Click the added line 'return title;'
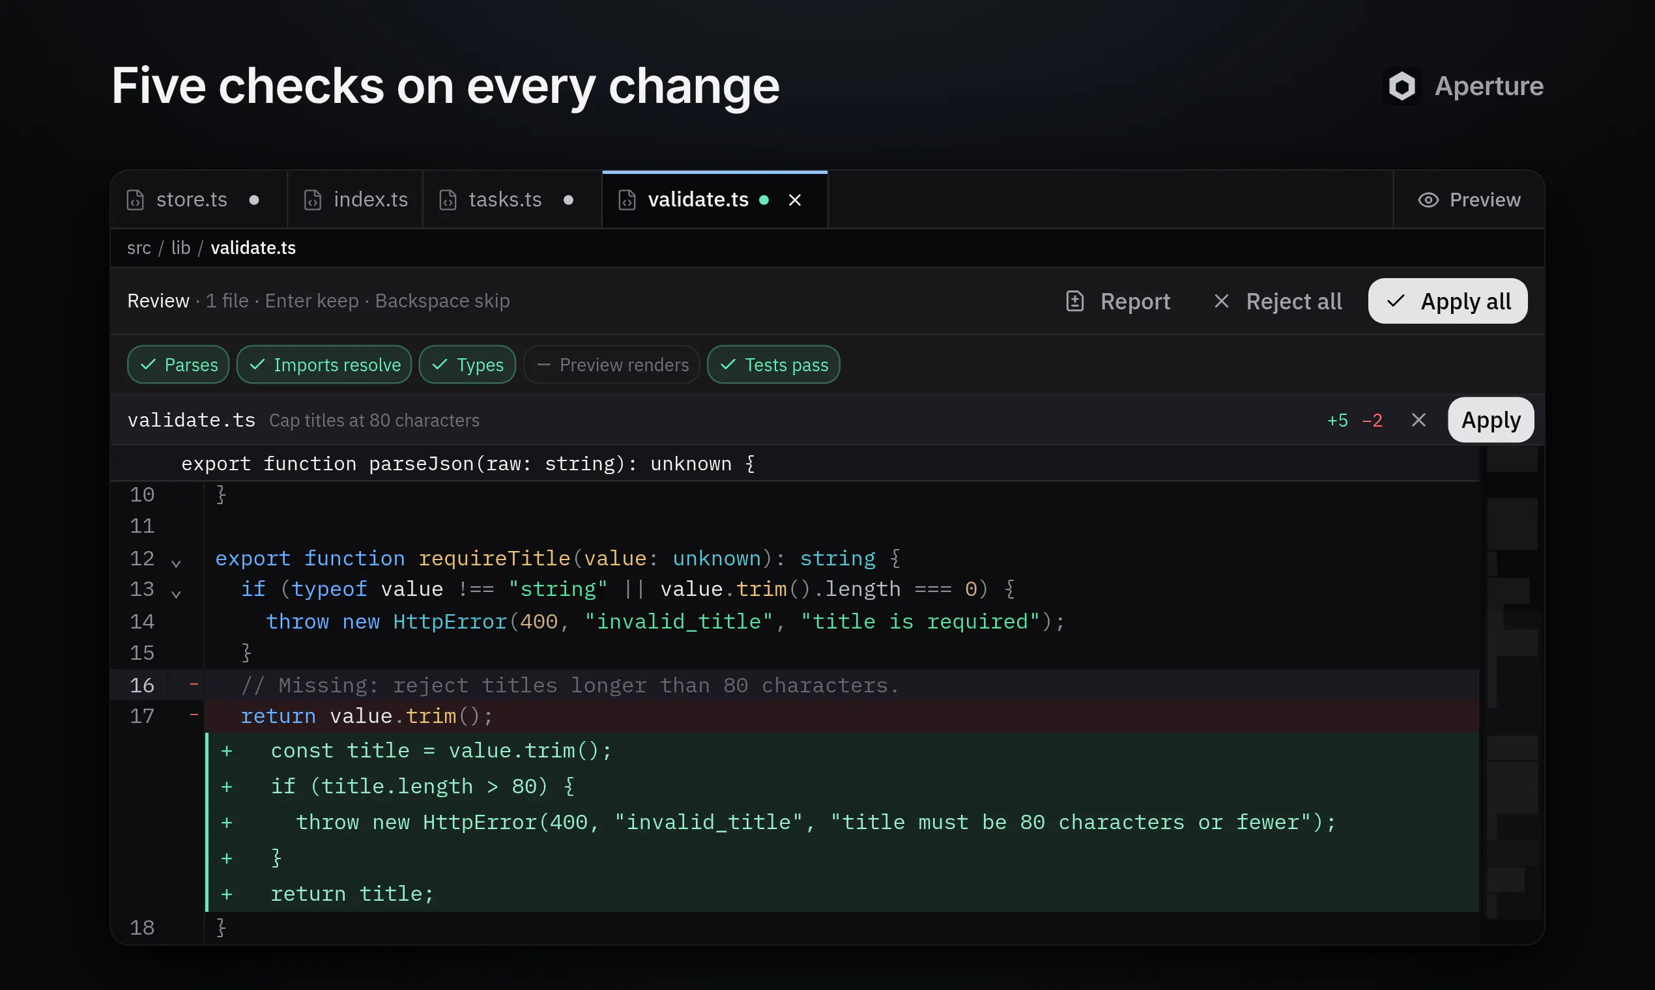 pyautogui.click(x=843, y=893)
